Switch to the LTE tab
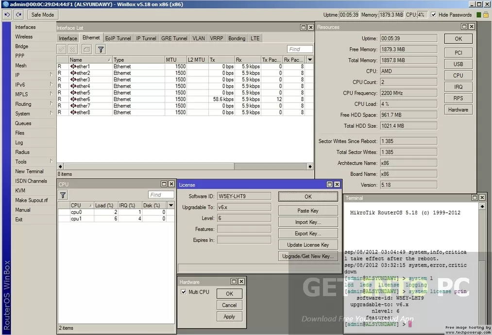 (255, 38)
